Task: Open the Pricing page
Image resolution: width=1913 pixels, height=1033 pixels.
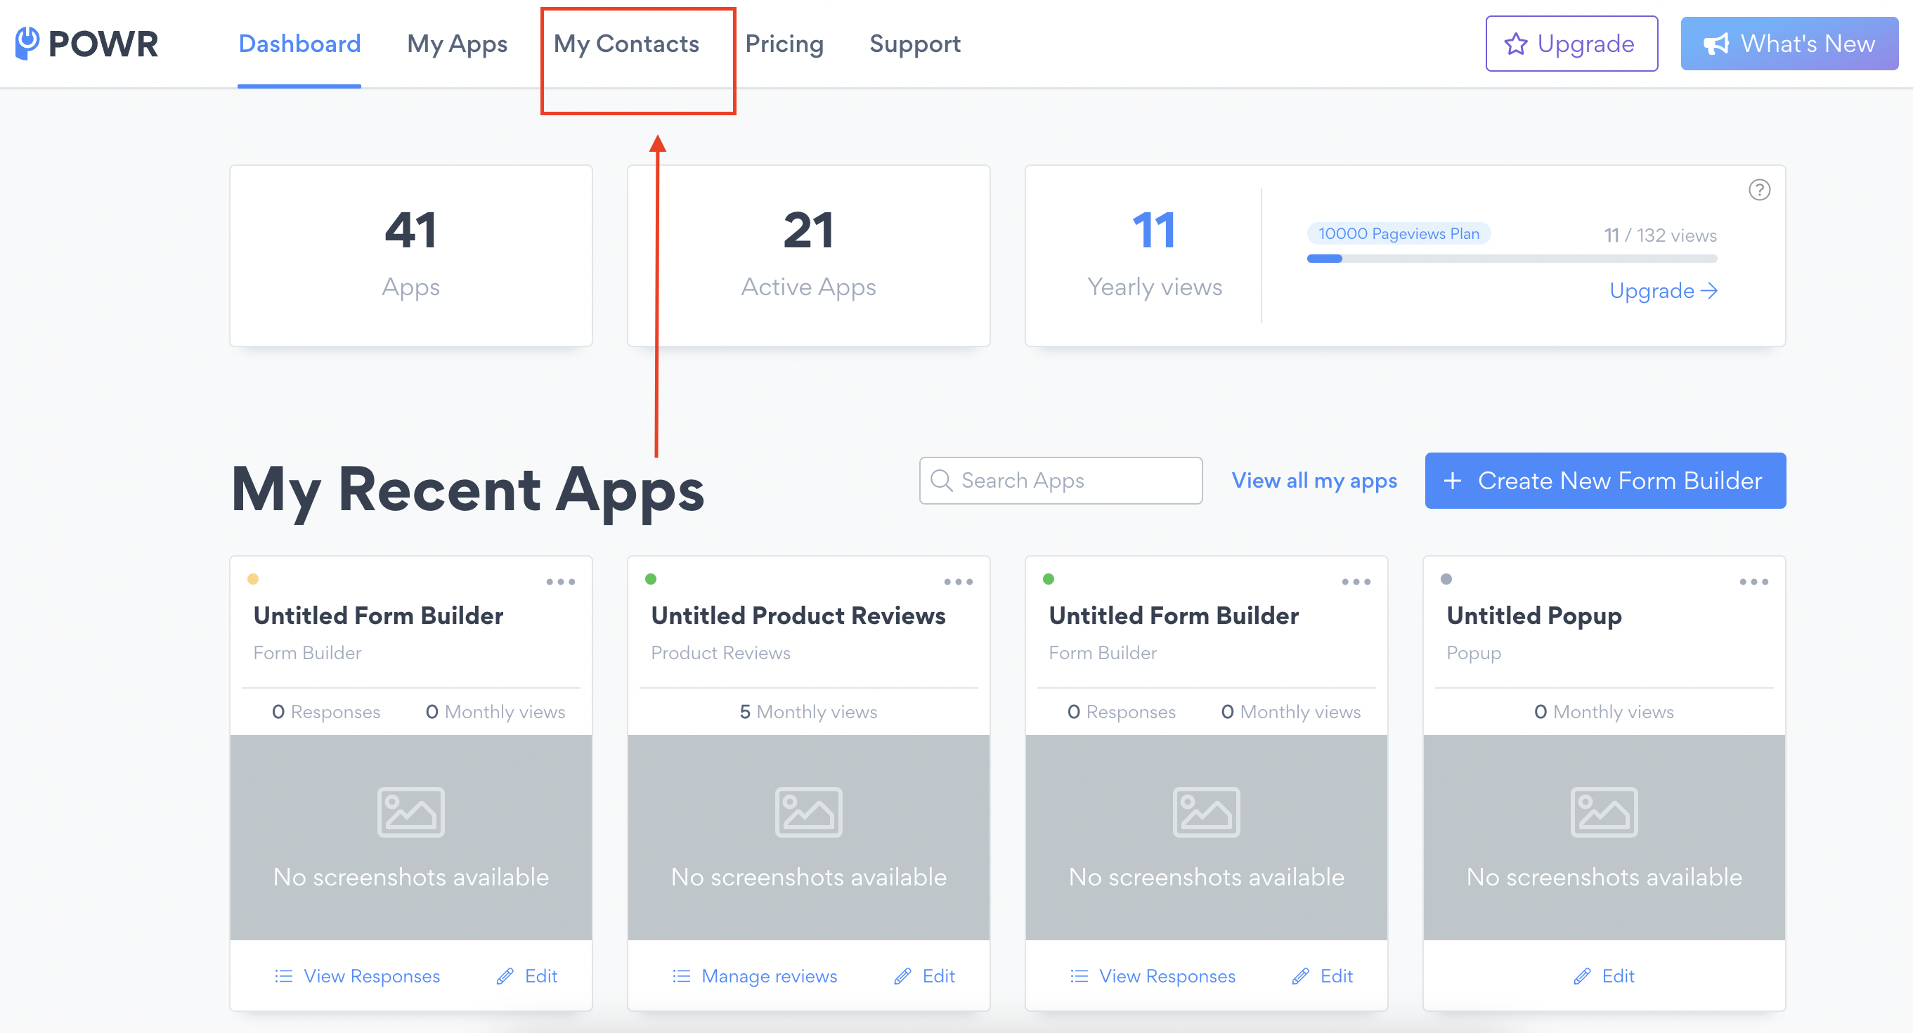Action: [x=784, y=44]
